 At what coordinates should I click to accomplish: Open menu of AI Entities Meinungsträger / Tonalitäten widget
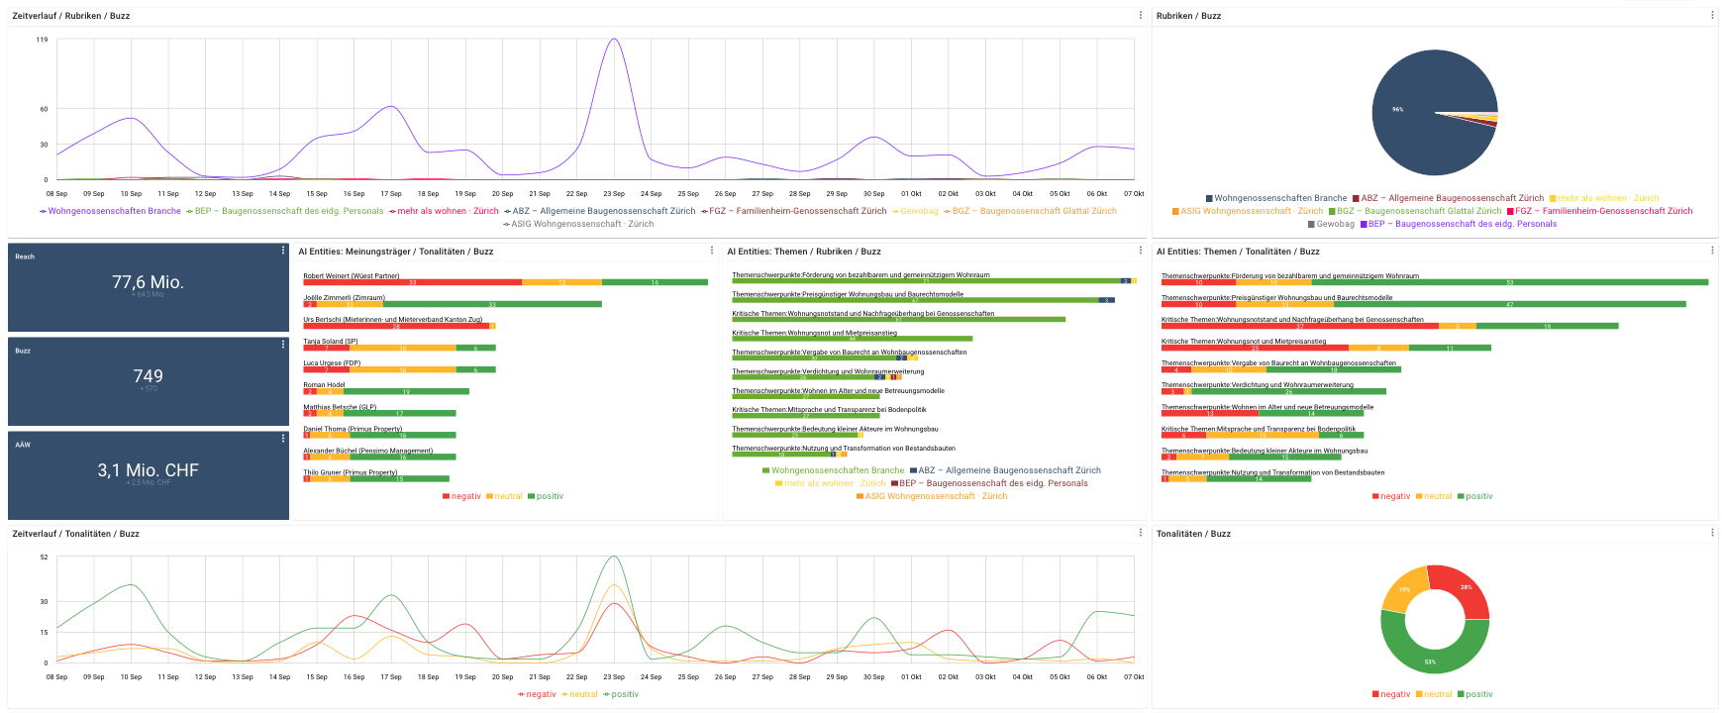[x=712, y=251]
